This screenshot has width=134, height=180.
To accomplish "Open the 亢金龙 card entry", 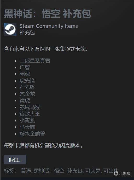I will (x=27, y=94).
